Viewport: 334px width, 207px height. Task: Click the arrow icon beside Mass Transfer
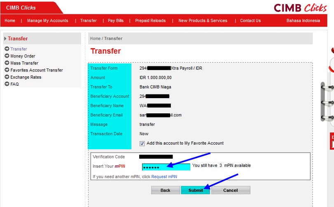[x=7, y=63]
